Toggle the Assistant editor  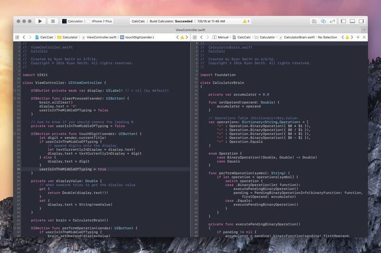tap(323, 21)
